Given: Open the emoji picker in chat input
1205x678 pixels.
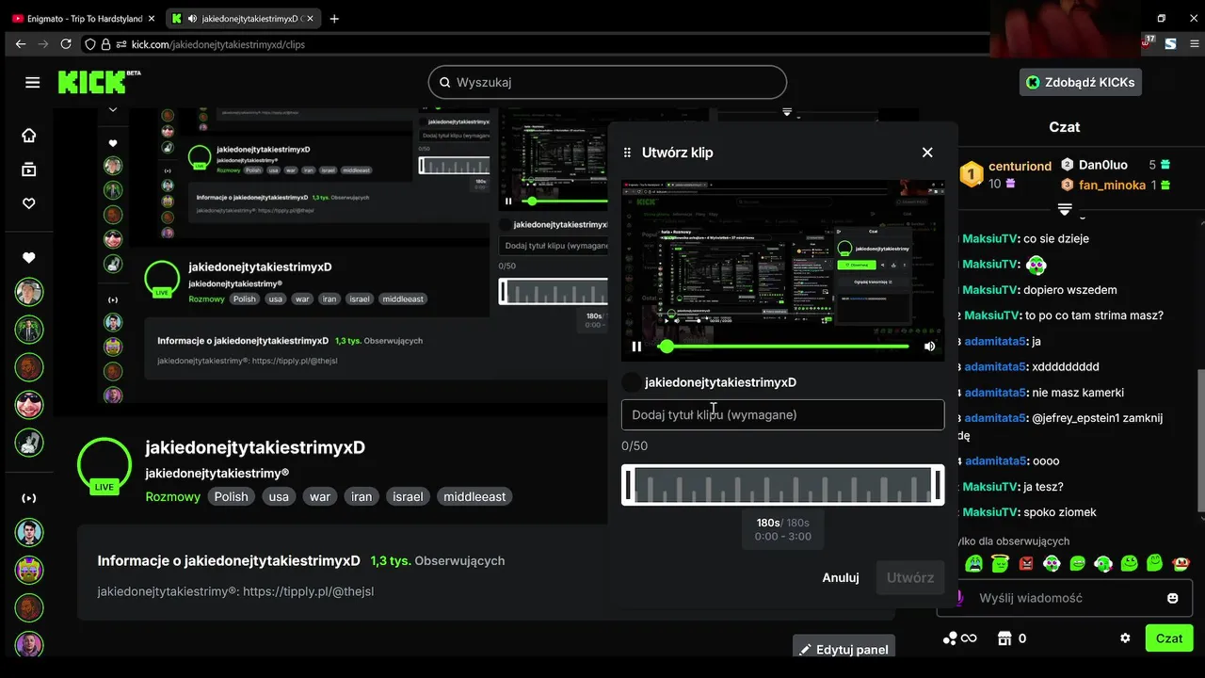Looking at the screenshot, I should point(1173,598).
